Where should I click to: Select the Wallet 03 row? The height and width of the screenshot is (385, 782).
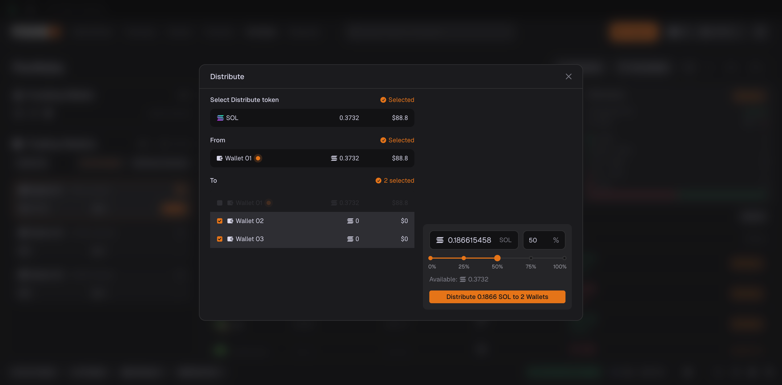(x=303, y=239)
